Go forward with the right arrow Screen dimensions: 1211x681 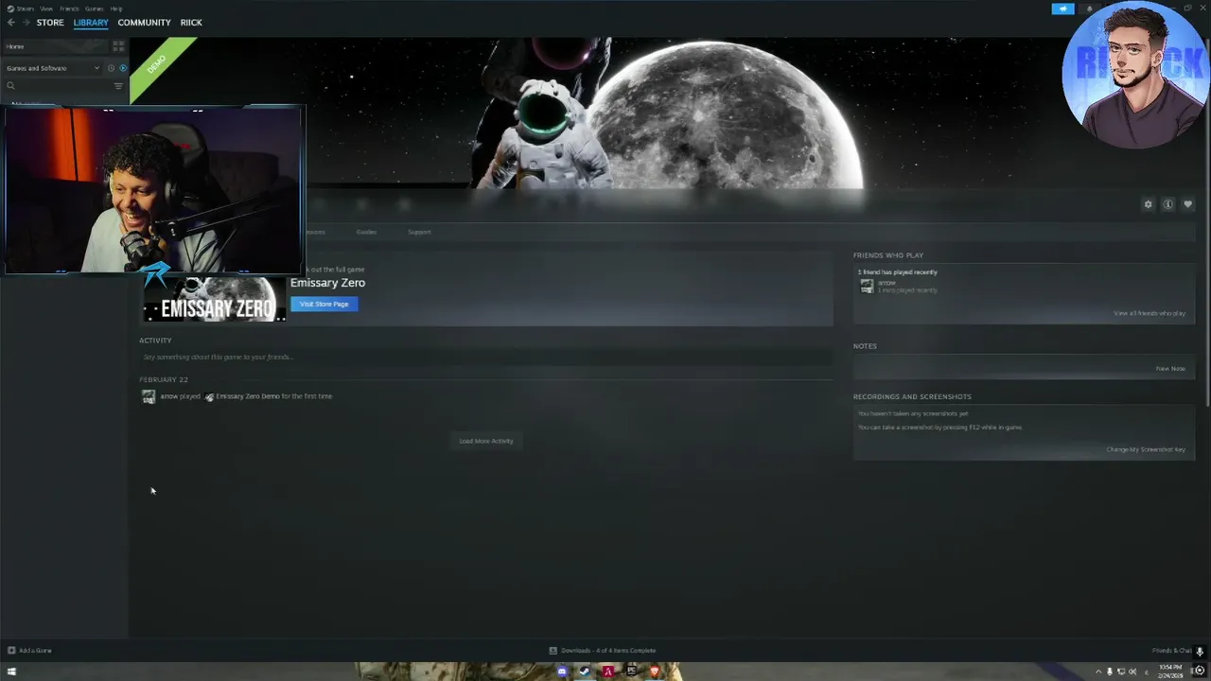pyautogui.click(x=25, y=23)
